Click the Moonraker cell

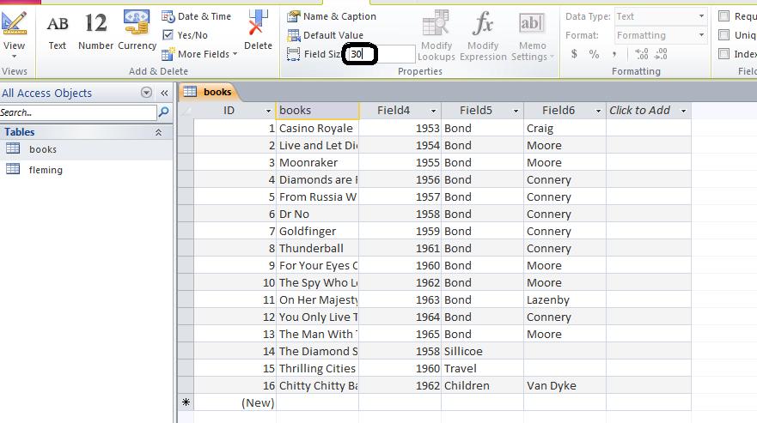tap(317, 162)
